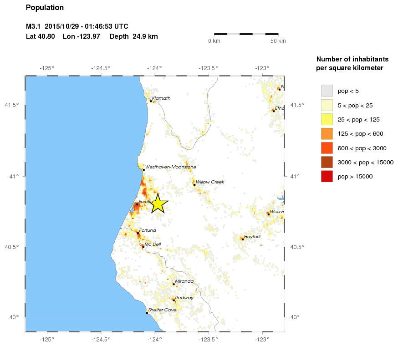Click the 'Klamath' city label

click(x=161, y=98)
